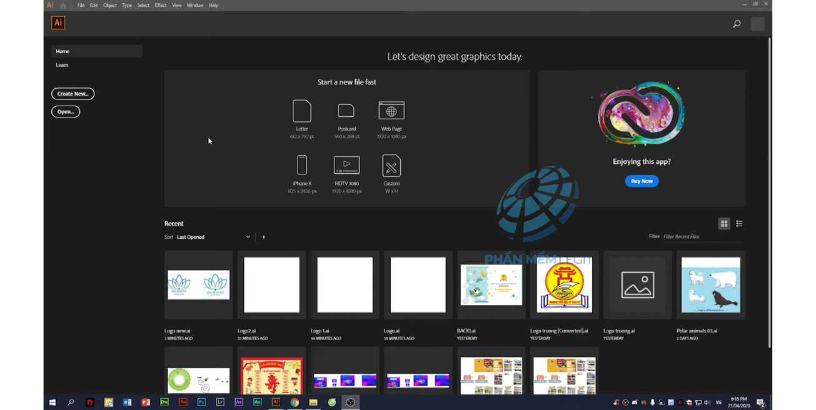Image resolution: width=816 pixels, height=410 pixels.
Task: Open the Logo2.ai thumbnail
Action: click(271, 285)
